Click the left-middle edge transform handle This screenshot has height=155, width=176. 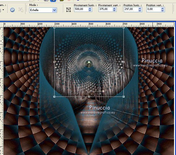(x=55, y=62)
